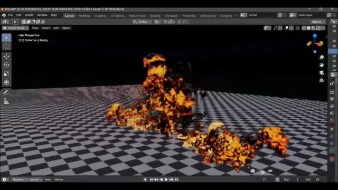Open the Tool properties tab (wrench screwdriver)
This screenshot has height=190, width=338.
pos(332,83)
